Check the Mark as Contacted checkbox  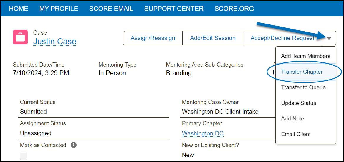[x=24, y=156]
